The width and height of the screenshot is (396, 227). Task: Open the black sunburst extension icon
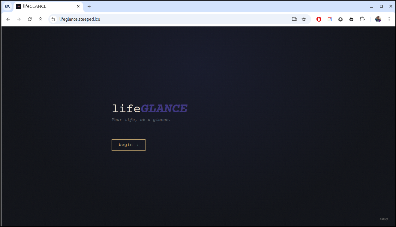(340, 19)
